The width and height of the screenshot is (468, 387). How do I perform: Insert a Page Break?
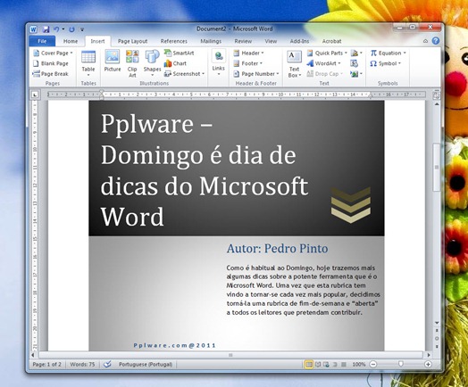pos(51,74)
